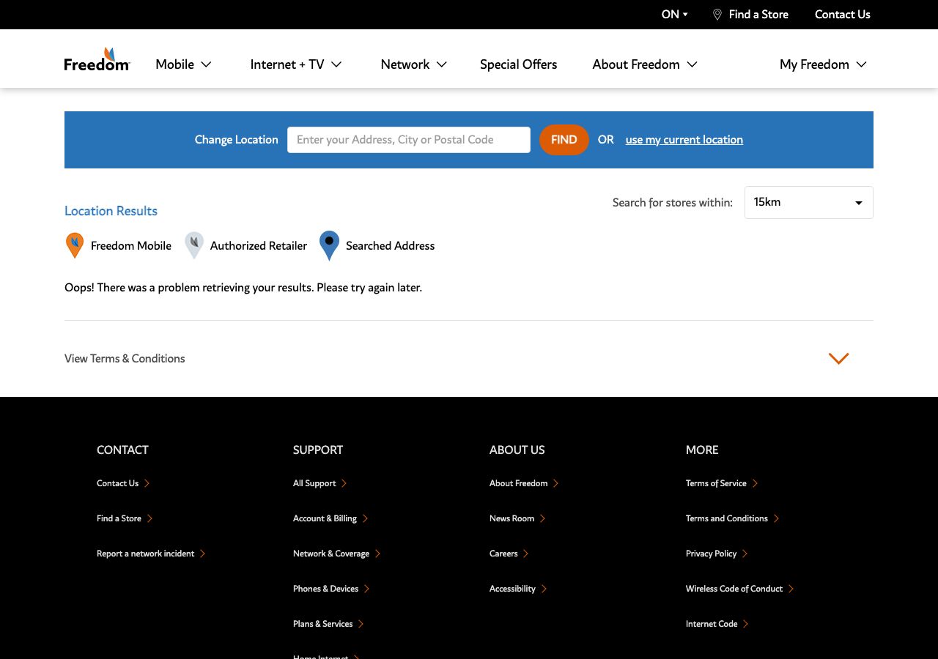The height and width of the screenshot is (659, 938).
Task: Open the 15km search radius dropdown
Action: click(809, 202)
